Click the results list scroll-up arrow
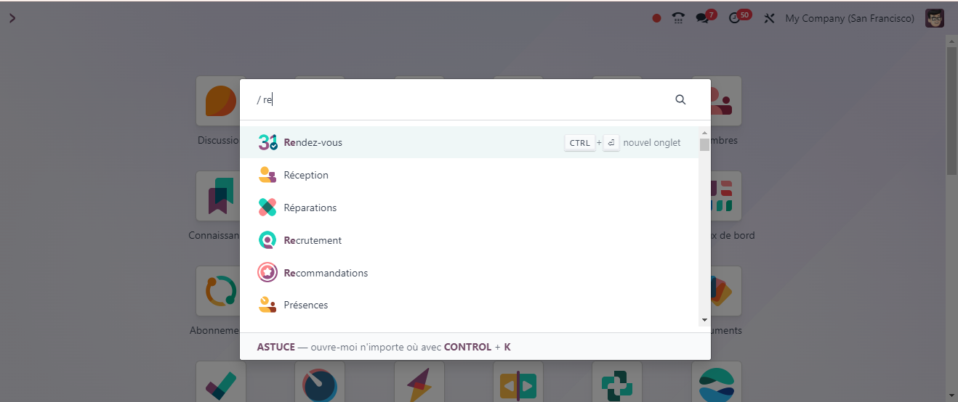The image size is (958, 402). [704, 133]
